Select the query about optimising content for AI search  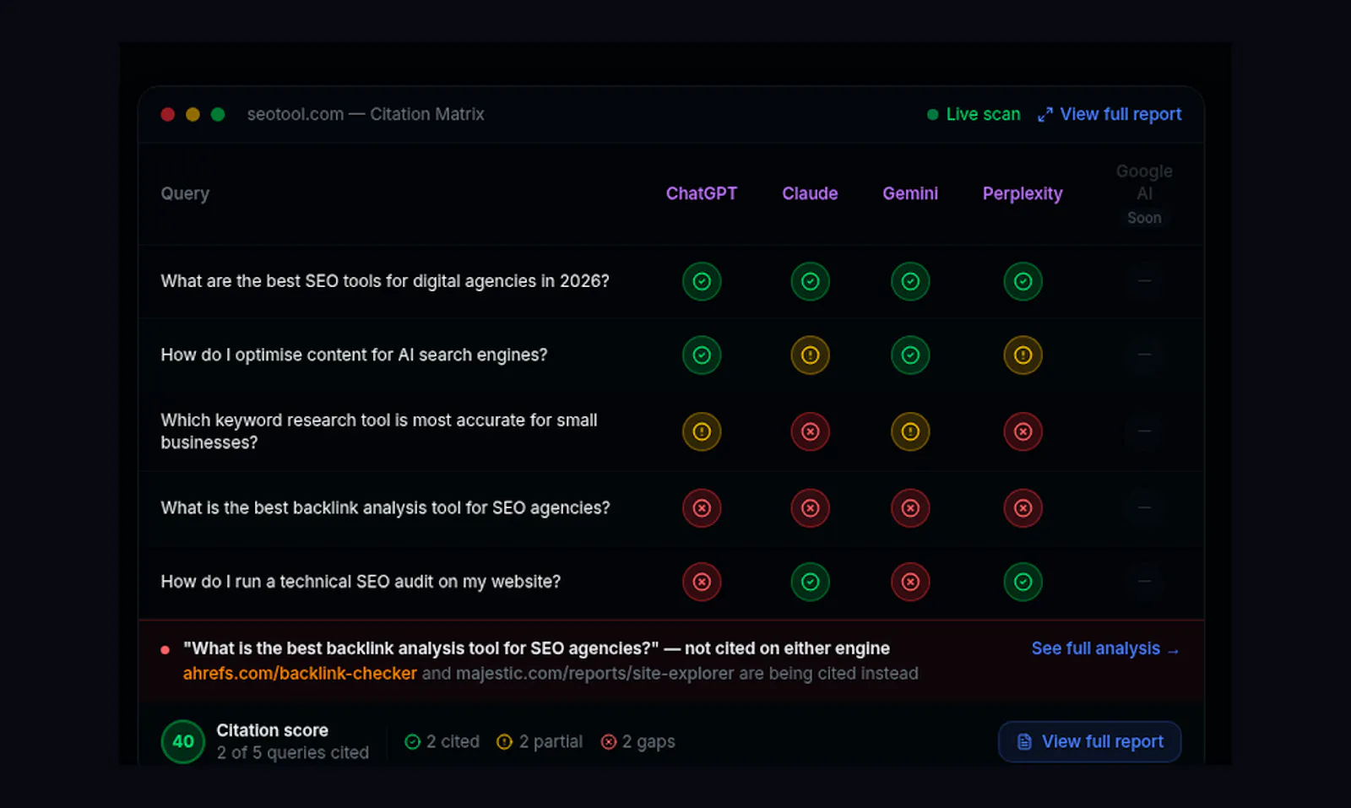[x=354, y=355]
